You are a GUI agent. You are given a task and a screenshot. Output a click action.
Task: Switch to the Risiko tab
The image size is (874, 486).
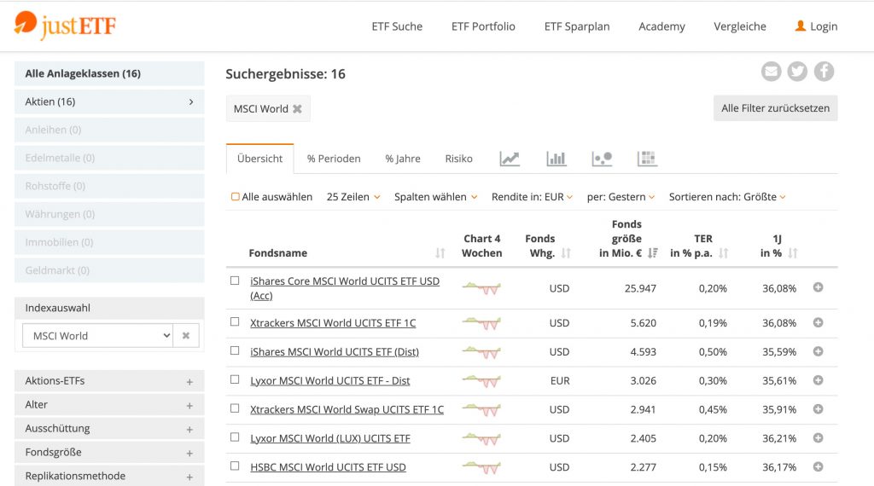[458, 159]
